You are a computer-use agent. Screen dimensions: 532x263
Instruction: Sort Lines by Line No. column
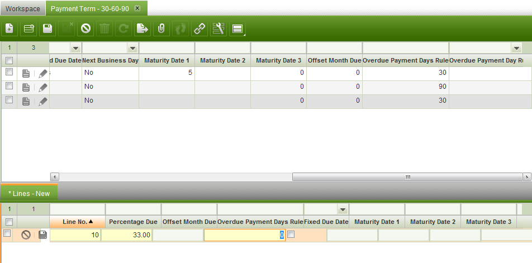click(x=77, y=222)
